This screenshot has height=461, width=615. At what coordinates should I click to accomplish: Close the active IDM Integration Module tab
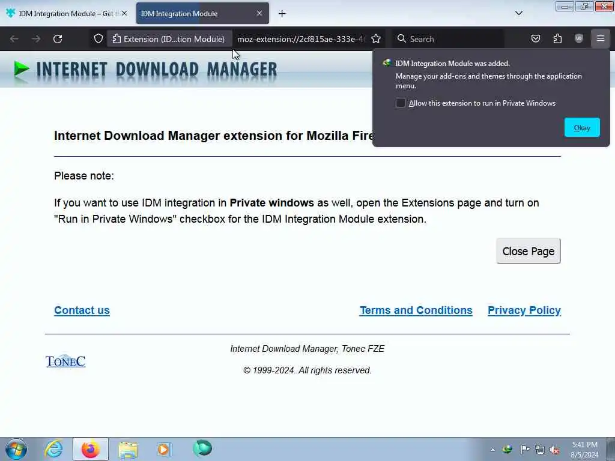pyautogui.click(x=259, y=13)
